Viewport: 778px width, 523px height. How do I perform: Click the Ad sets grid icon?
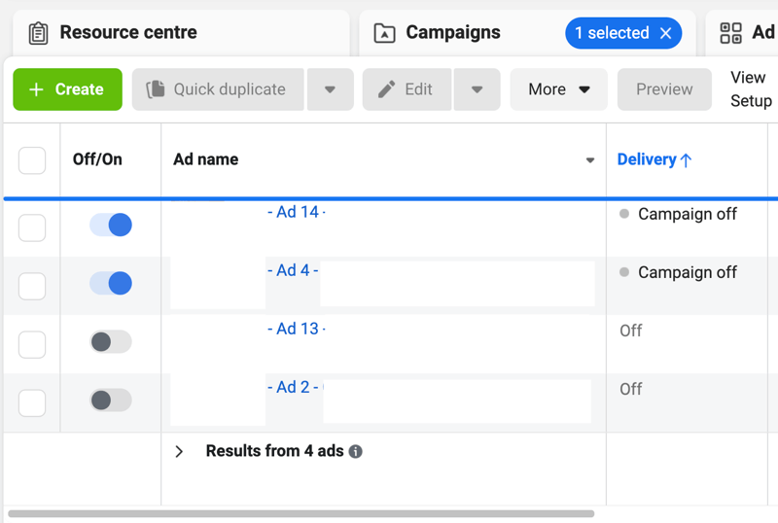[730, 33]
